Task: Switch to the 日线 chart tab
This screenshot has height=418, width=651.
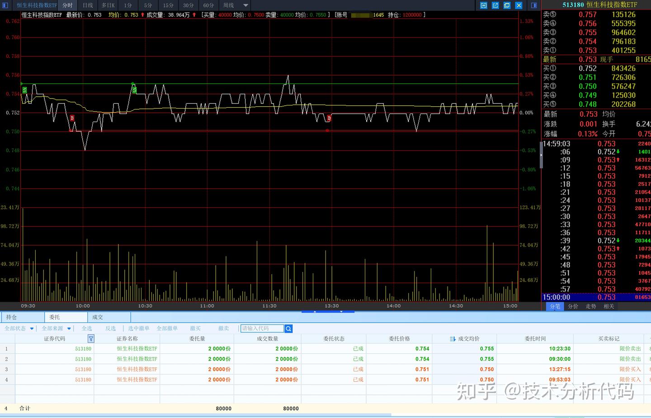Action: tap(88, 5)
